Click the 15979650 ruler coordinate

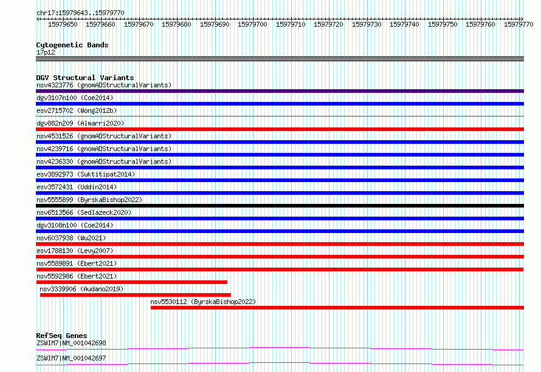click(63, 24)
